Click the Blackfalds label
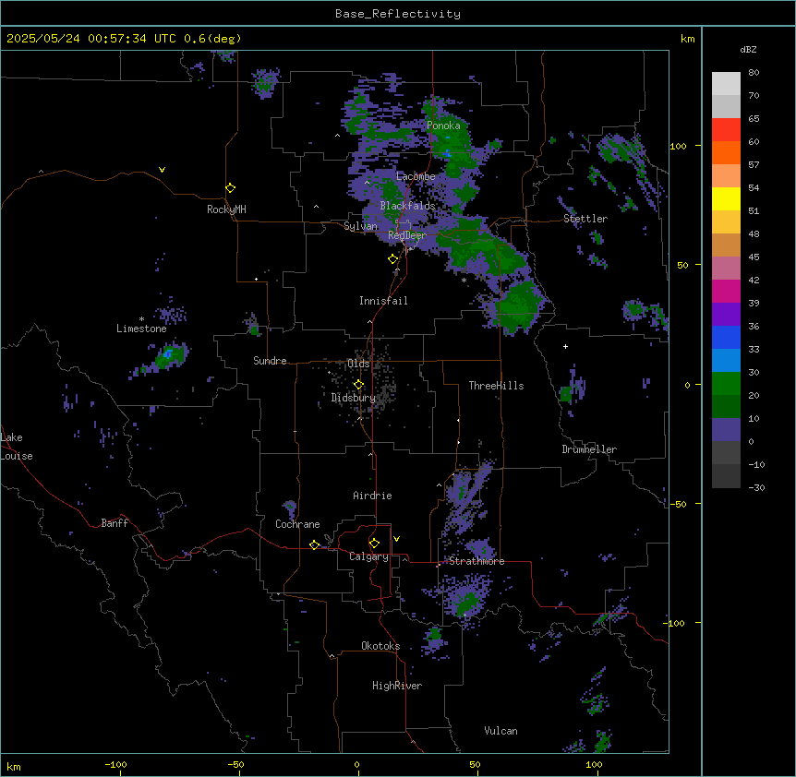796x777 pixels. (407, 206)
